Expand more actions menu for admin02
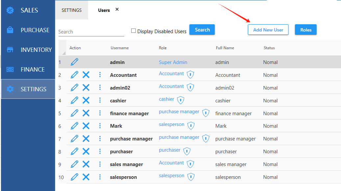Viewport: 341px width, 191px height. [x=100, y=88]
